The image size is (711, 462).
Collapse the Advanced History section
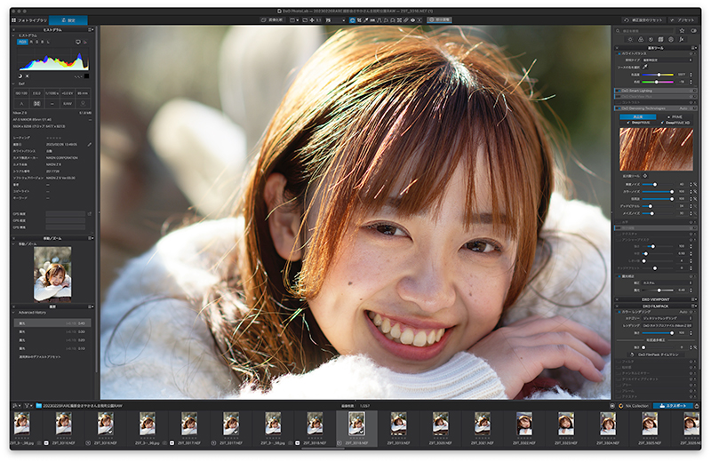13,313
